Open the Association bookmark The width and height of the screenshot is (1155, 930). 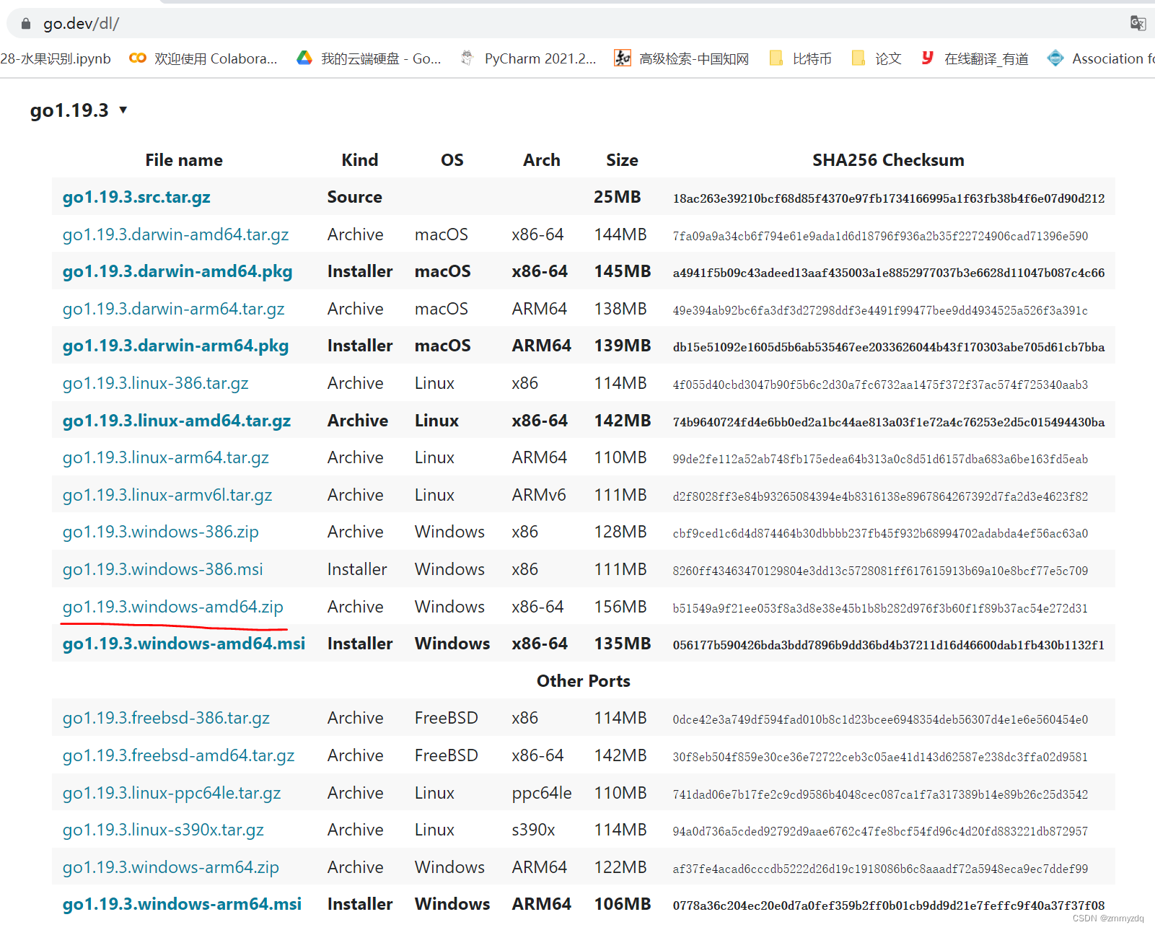coord(1101,58)
